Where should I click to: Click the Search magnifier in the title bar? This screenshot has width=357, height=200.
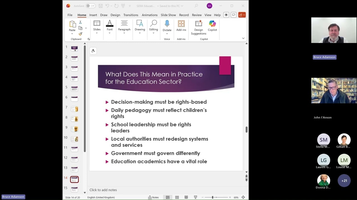[x=196, y=6]
